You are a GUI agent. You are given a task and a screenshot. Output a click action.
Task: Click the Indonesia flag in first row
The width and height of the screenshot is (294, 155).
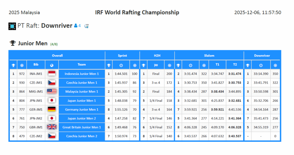[x=52, y=74]
